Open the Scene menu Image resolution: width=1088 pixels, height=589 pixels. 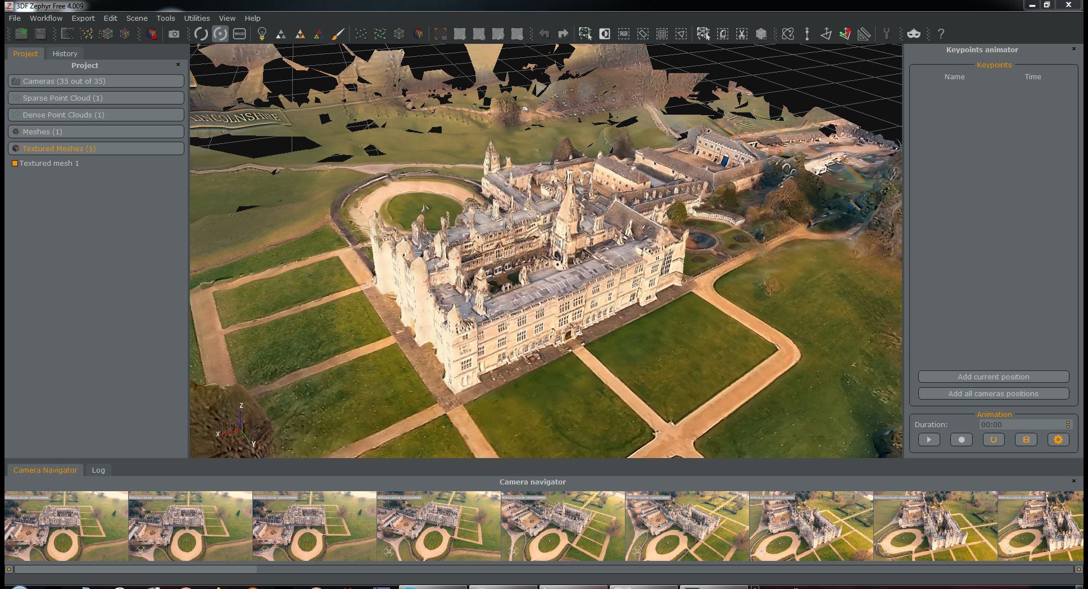tap(137, 18)
